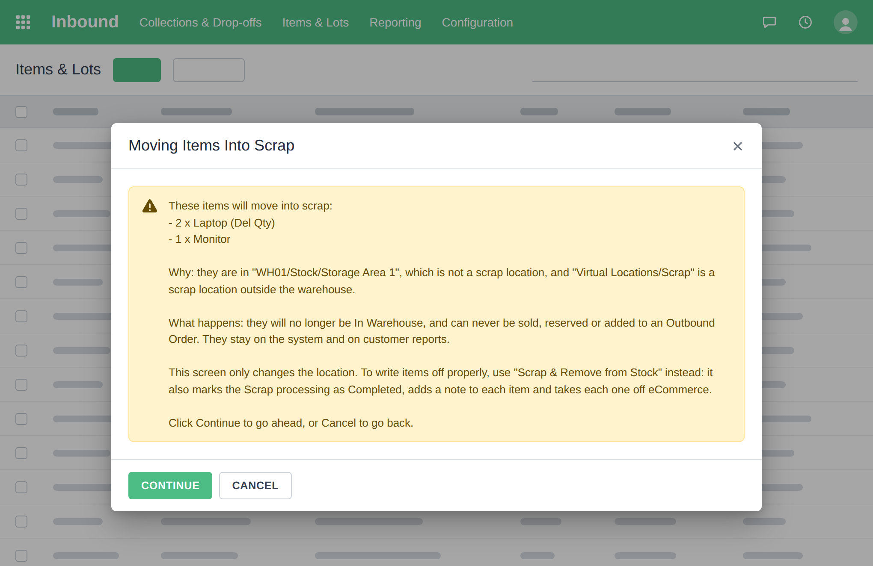Click Cancel to go back
Viewport: 873px width, 566px height.
pyautogui.click(x=255, y=486)
